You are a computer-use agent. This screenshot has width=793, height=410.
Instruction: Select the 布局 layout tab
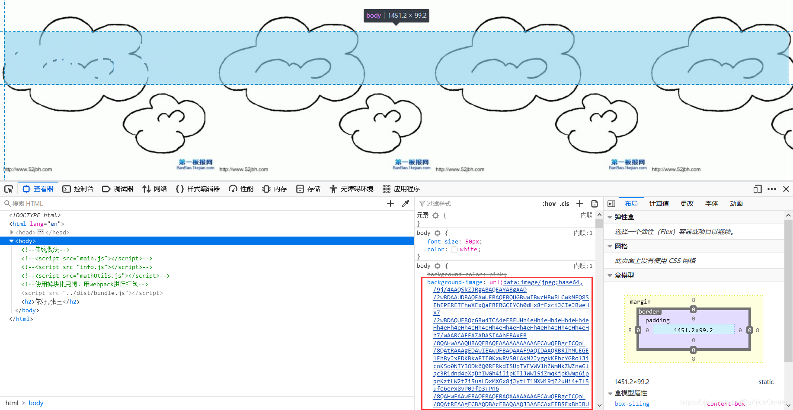(631, 204)
